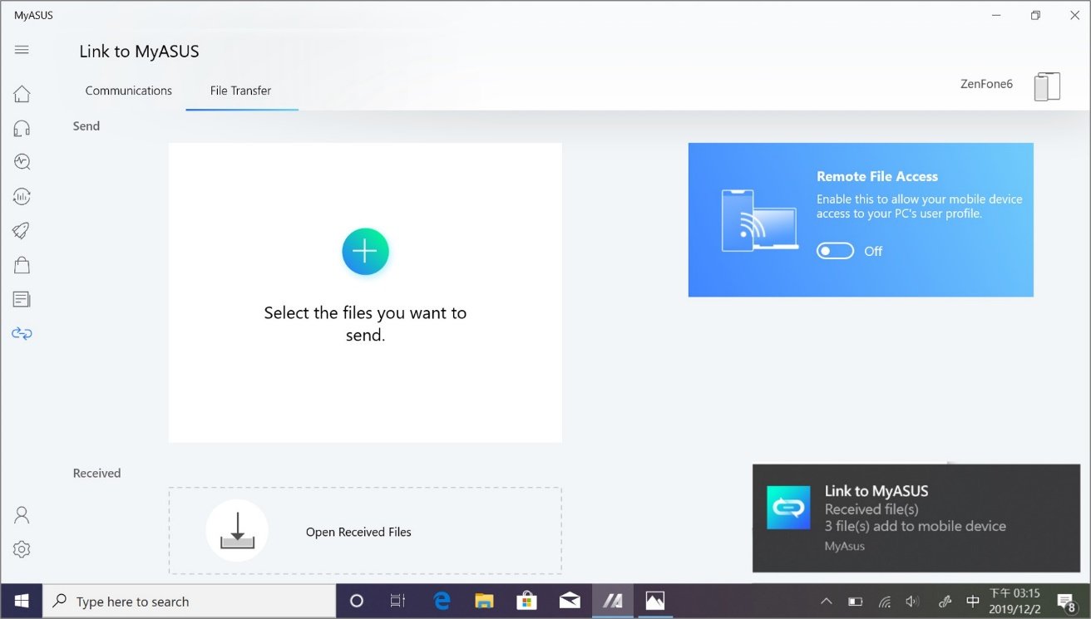Open the rocket-shaped sidebar icon
Viewport: 1091px width, 619px height.
pyautogui.click(x=22, y=230)
